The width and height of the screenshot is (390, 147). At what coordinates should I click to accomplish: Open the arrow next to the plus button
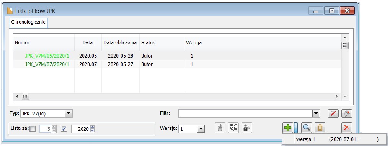click(x=296, y=128)
